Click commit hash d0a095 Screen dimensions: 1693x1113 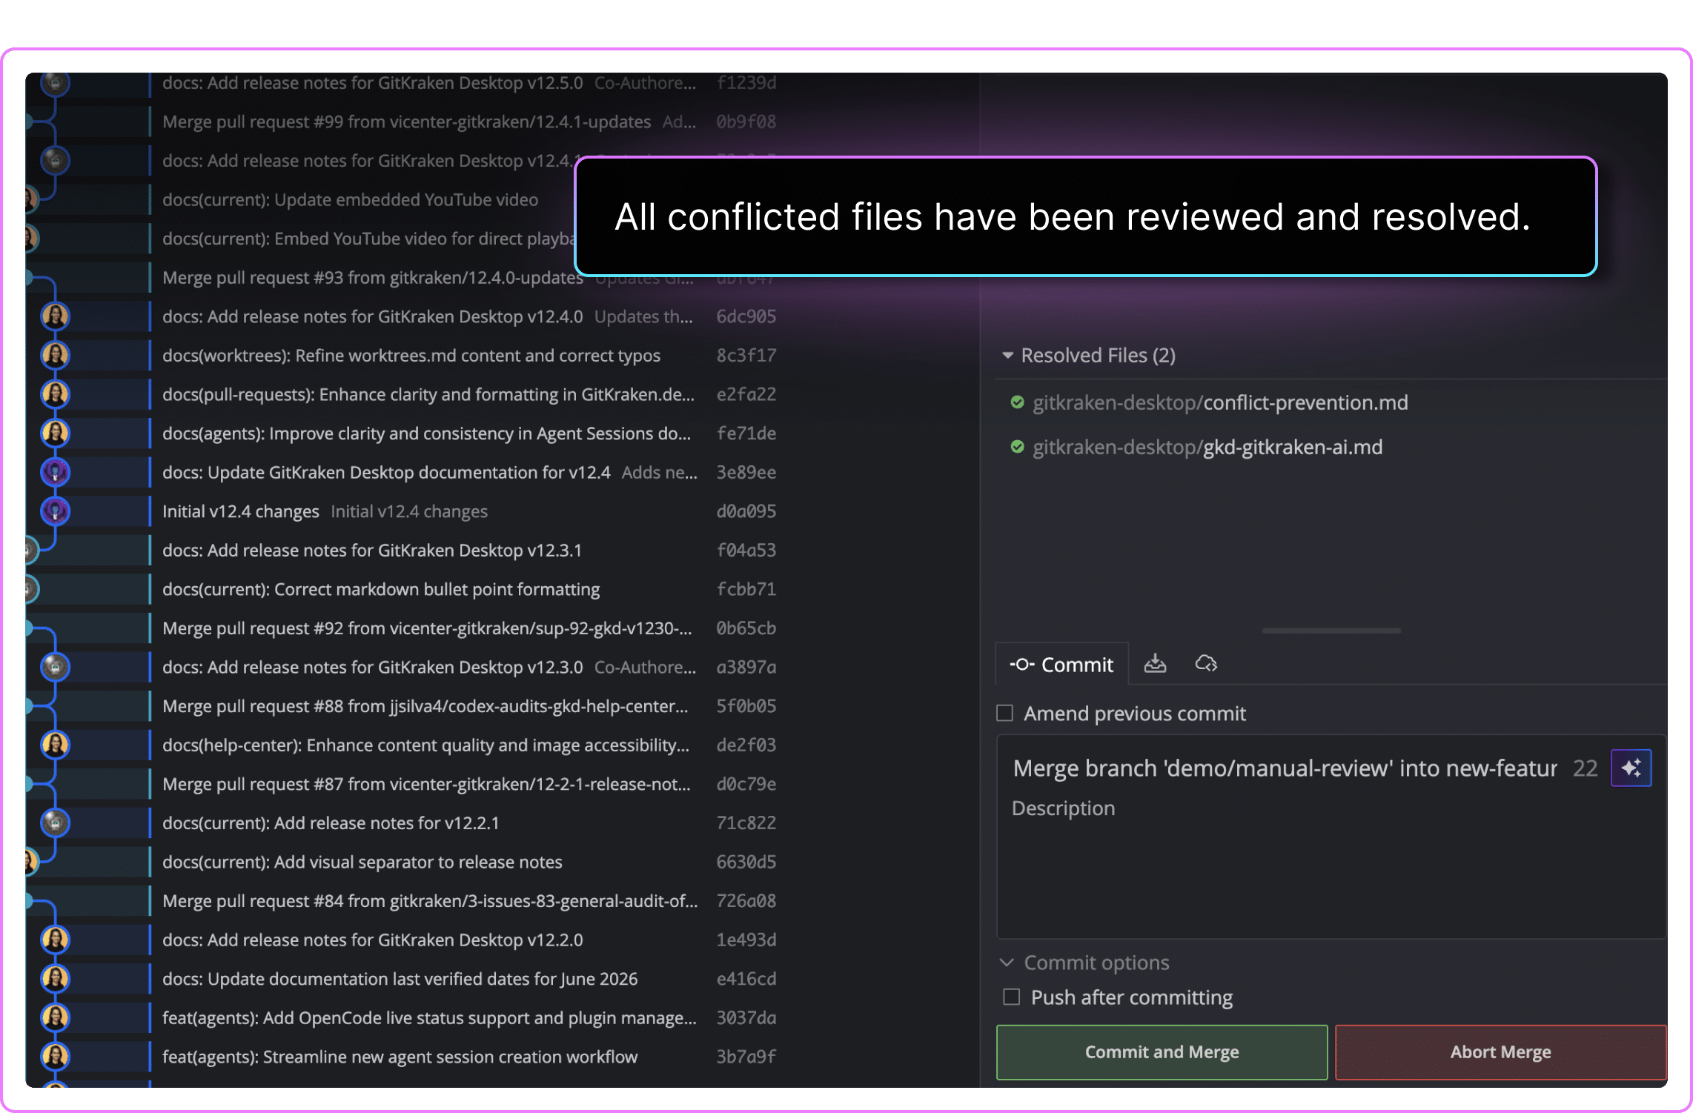[x=746, y=511]
